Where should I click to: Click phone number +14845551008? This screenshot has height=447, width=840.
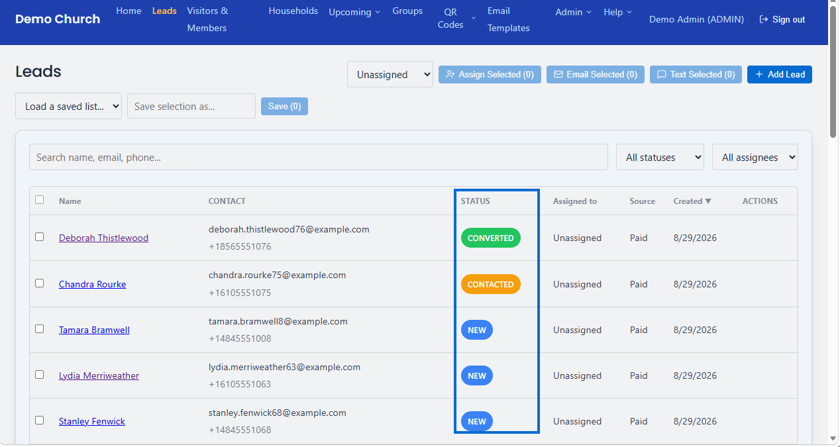[x=240, y=338]
